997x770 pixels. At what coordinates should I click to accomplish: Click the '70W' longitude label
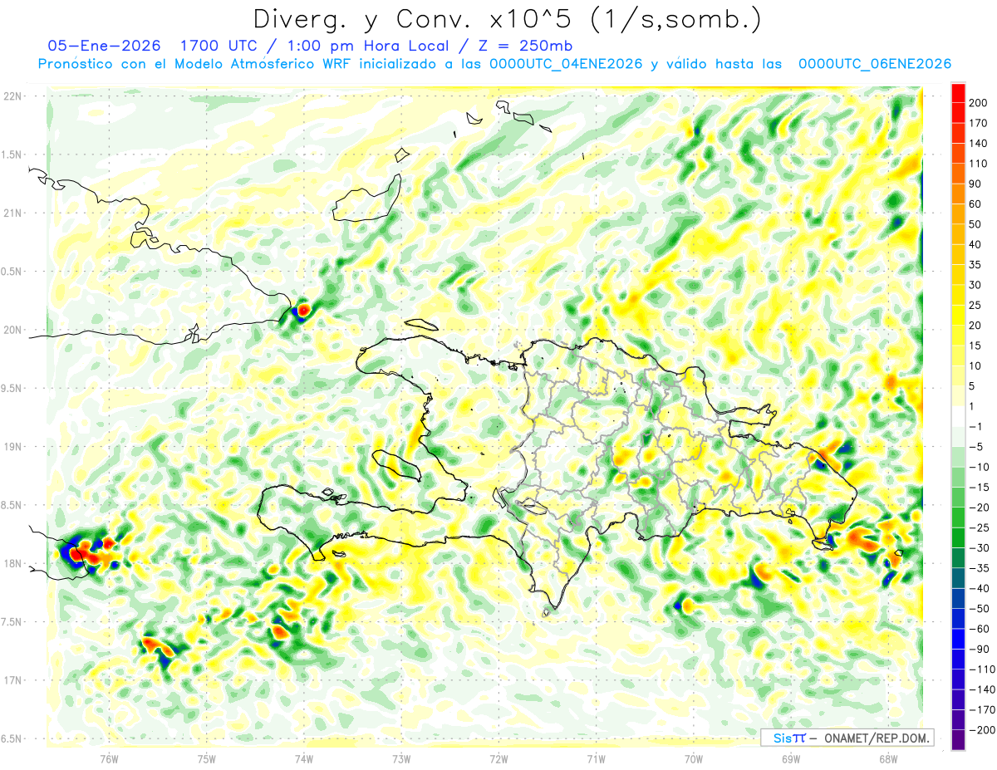click(x=693, y=758)
